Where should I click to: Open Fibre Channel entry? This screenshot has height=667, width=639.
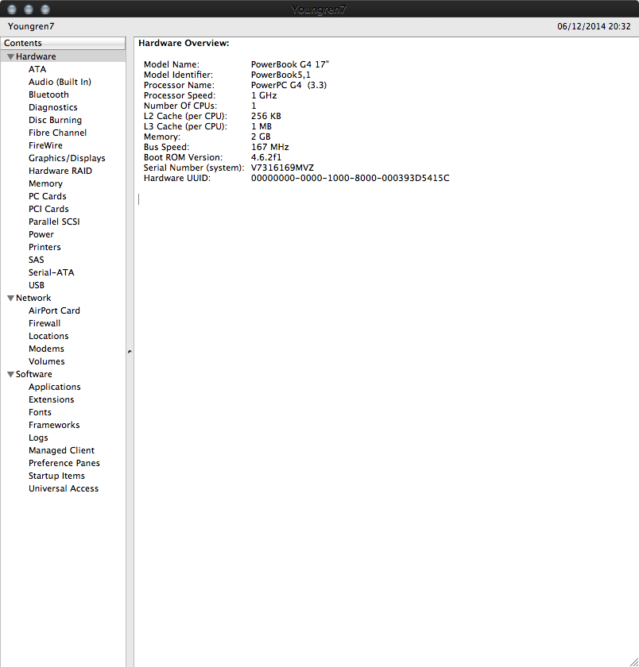(x=57, y=133)
